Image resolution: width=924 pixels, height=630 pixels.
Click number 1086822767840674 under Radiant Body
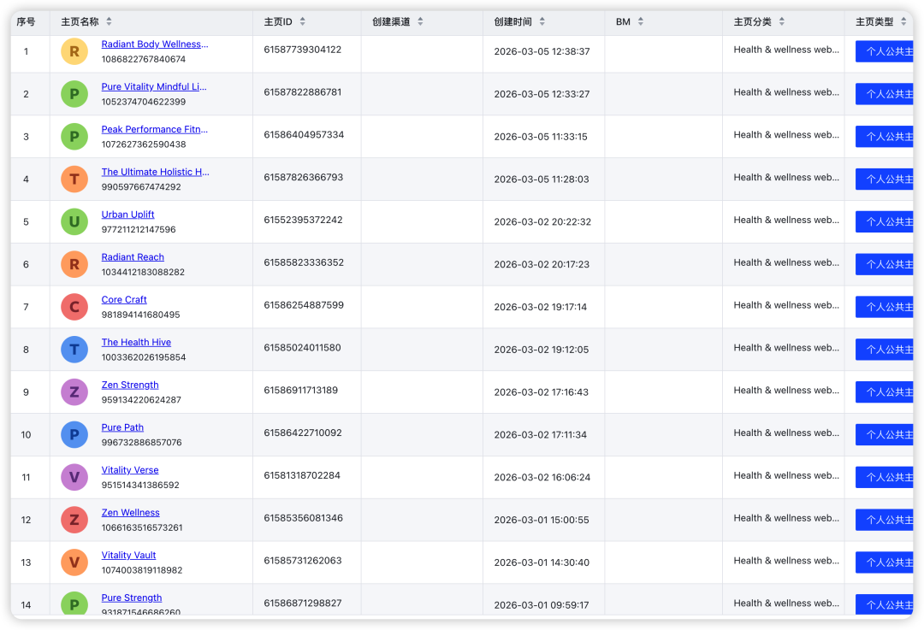143,59
